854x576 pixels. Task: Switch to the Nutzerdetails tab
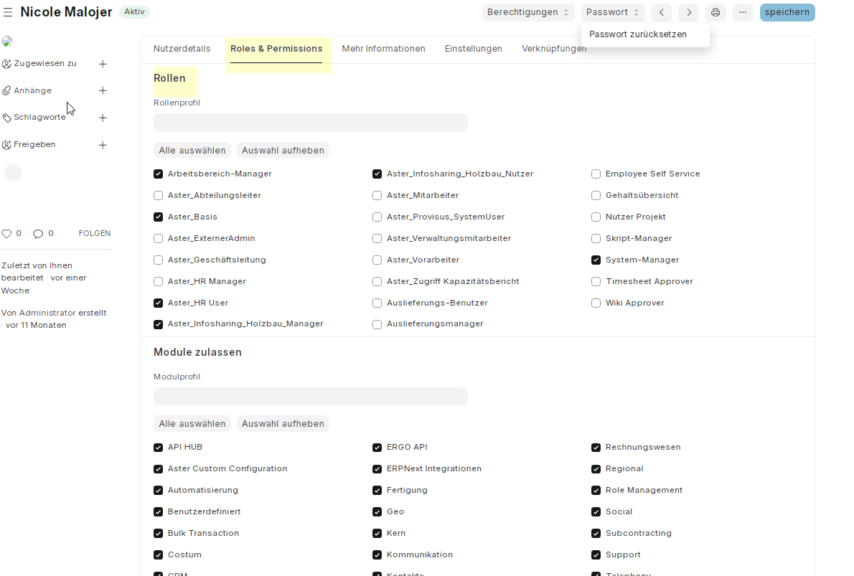click(x=182, y=49)
